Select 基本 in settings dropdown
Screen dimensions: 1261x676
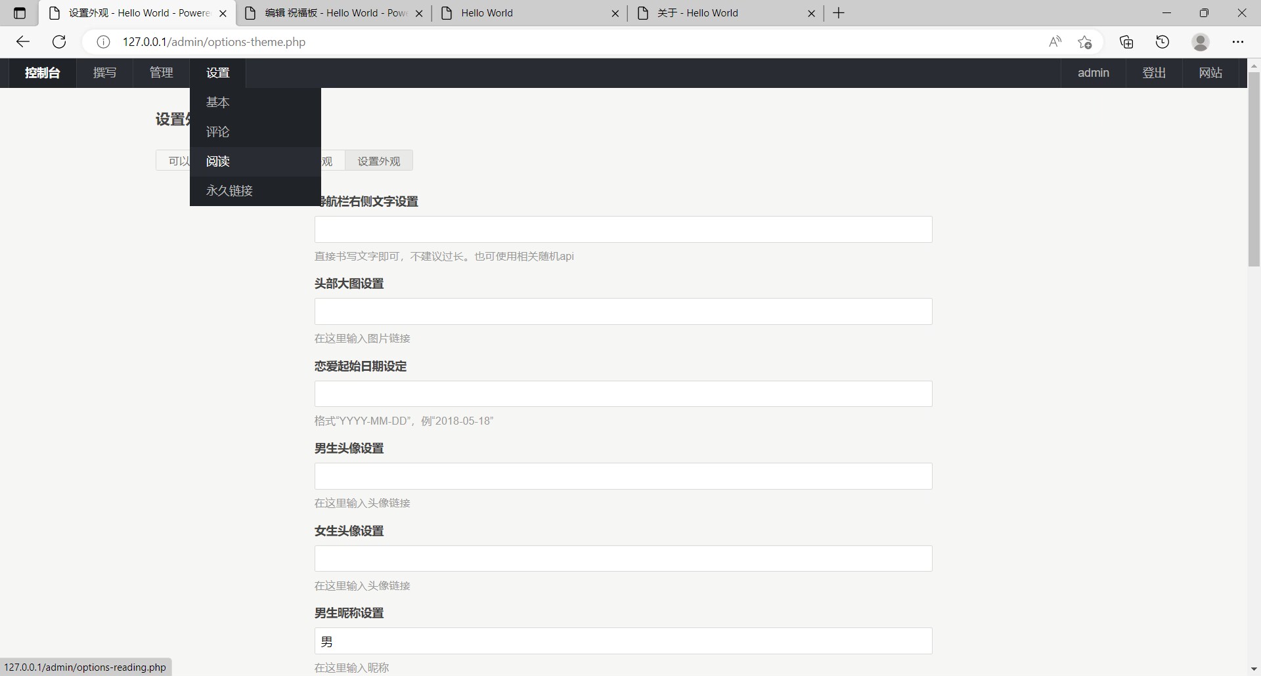click(x=255, y=102)
